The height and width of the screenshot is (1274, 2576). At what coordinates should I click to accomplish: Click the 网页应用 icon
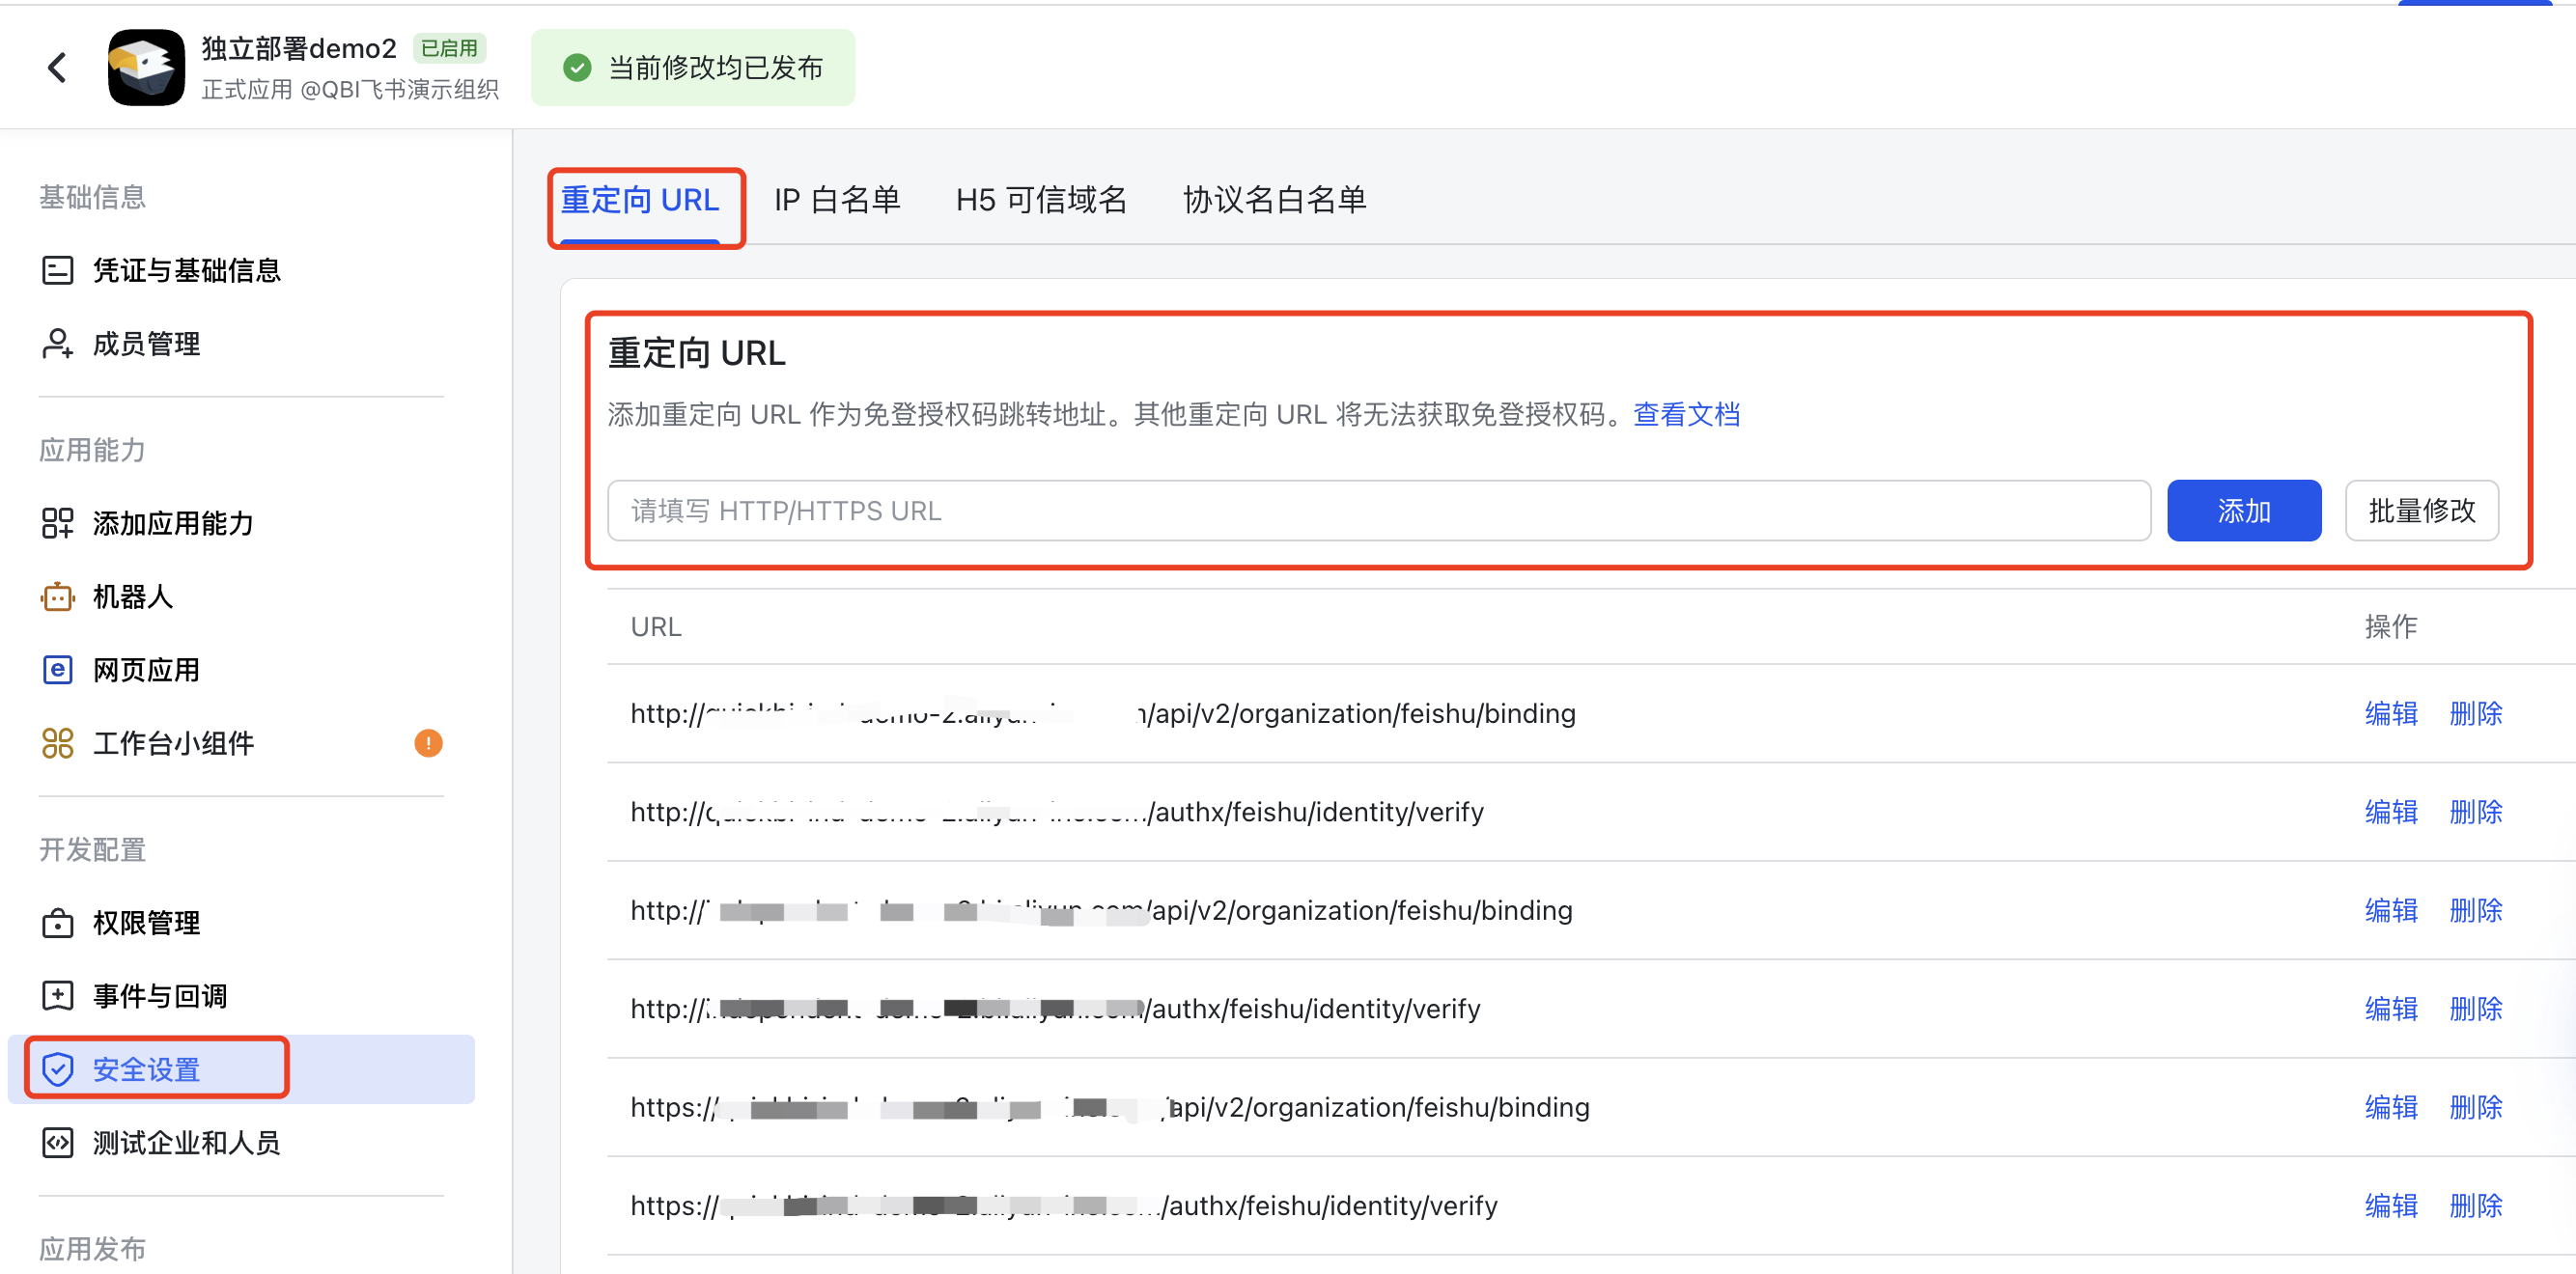pyautogui.click(x=57, y=669)
